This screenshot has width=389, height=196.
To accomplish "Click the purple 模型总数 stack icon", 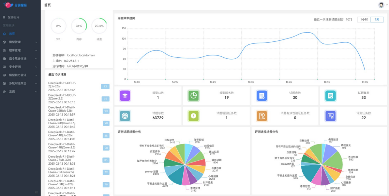I will [125, 95].
